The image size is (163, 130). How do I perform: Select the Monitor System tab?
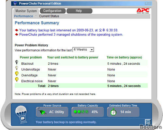[26, 11]
